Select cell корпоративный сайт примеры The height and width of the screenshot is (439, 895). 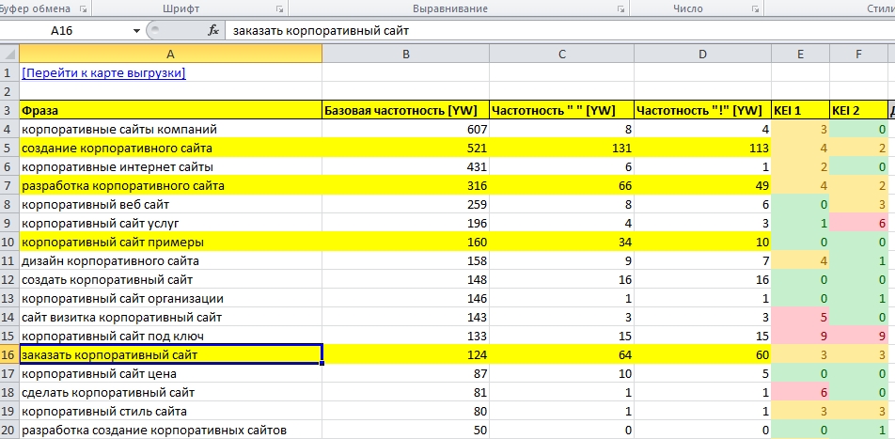pyautogui.click(x=171, y=242)
